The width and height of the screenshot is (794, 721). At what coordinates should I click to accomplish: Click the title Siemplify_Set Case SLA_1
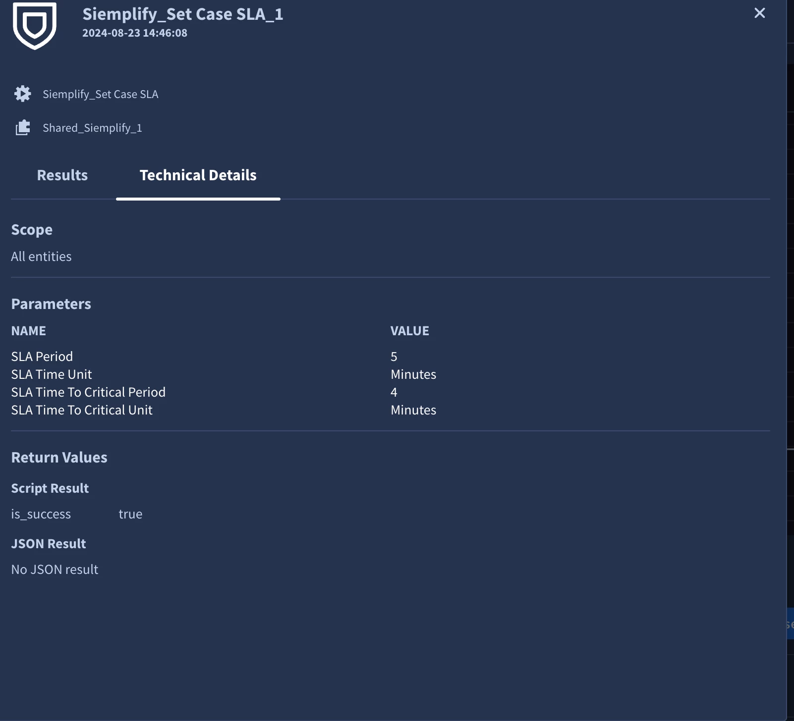(x=183, y=14)
